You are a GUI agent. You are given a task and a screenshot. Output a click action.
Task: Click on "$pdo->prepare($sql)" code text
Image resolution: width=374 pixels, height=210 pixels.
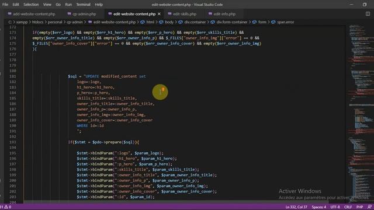[114, 142]
